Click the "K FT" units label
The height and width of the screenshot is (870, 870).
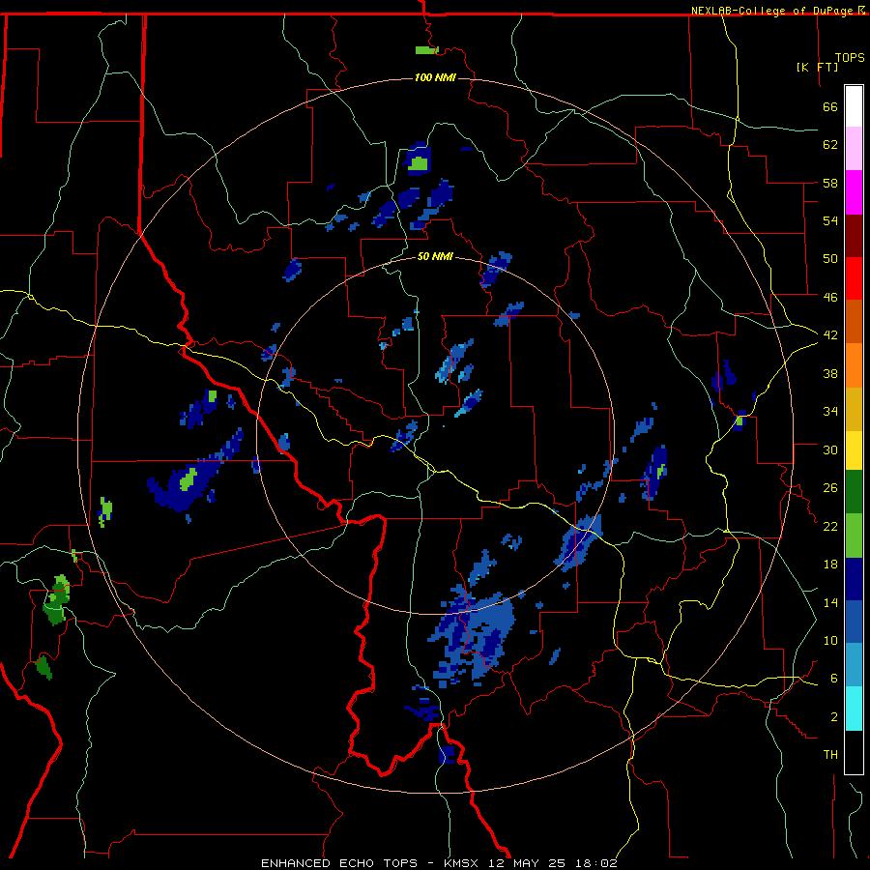(x=817, y=67)
